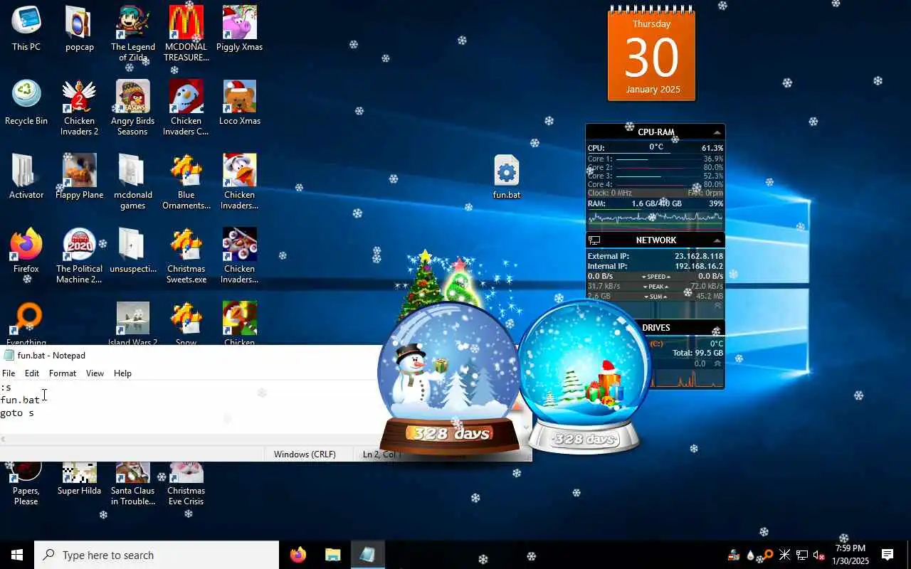Screen dimensions: 911x569
Task: Open Firefox from the taskbar
Action: (x=298, y=555)
